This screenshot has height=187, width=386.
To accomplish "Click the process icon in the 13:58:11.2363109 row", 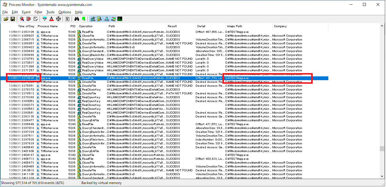I will click(x=38, y=32).
